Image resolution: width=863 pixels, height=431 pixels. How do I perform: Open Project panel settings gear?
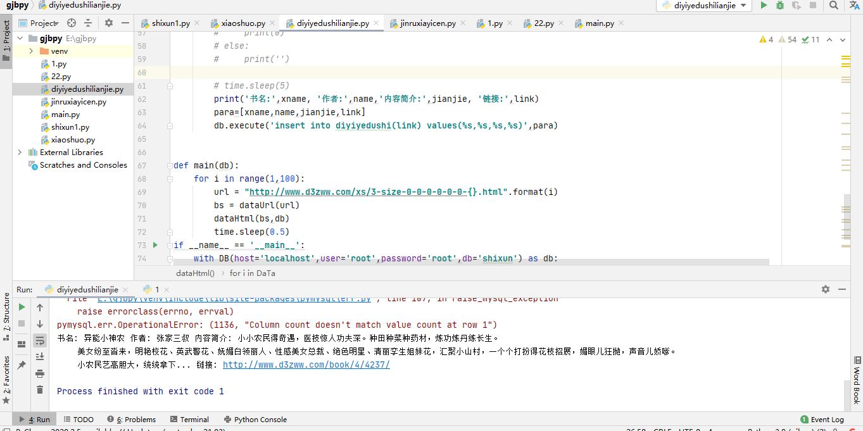pos(109,23)
